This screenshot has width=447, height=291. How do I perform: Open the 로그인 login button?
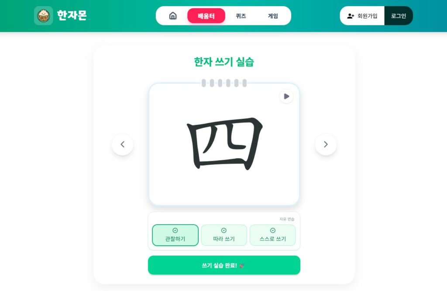(399, 16)
